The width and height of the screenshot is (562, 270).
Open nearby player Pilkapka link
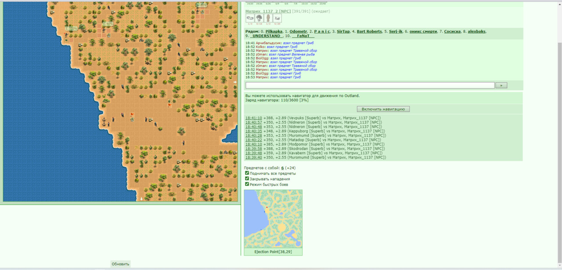(x=274, y=32)
